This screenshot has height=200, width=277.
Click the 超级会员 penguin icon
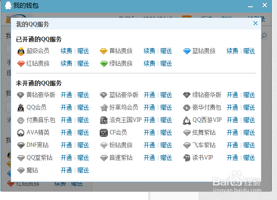(x=21, y=51)
